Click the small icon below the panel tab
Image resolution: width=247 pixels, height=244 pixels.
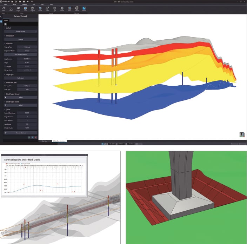click(x=5, y=24)
